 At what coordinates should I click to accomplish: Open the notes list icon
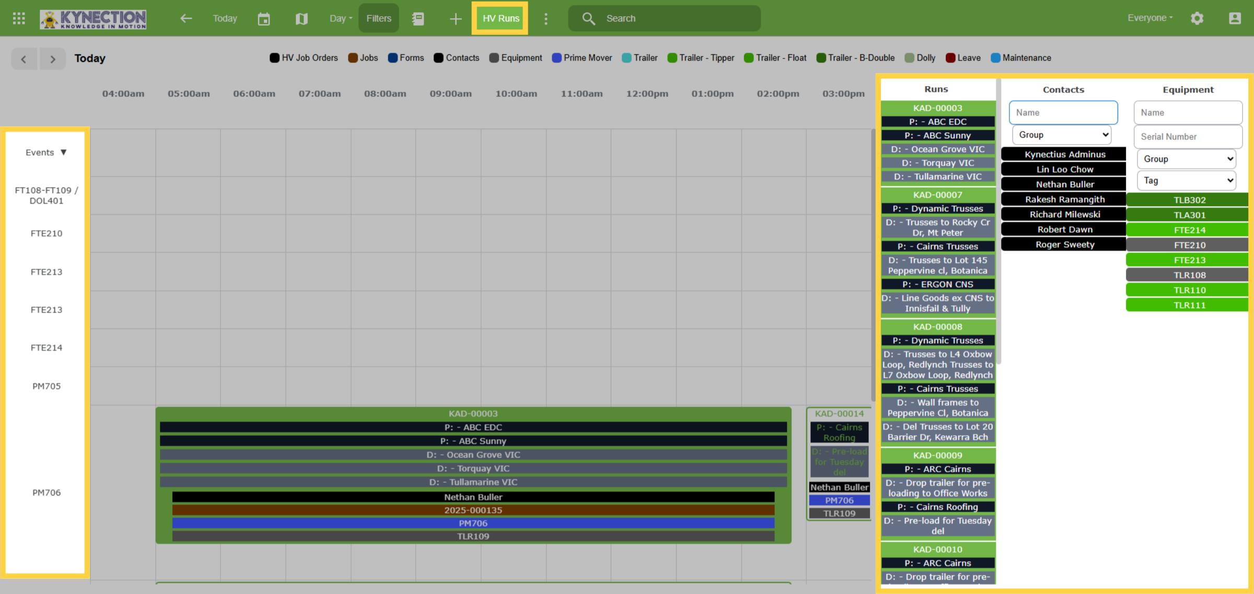418,19
